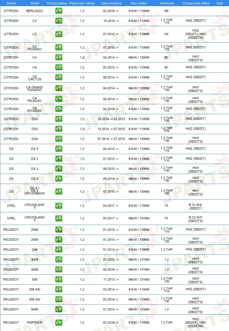Click the fuel icon for DS 4 Crossback

(59, 192)
